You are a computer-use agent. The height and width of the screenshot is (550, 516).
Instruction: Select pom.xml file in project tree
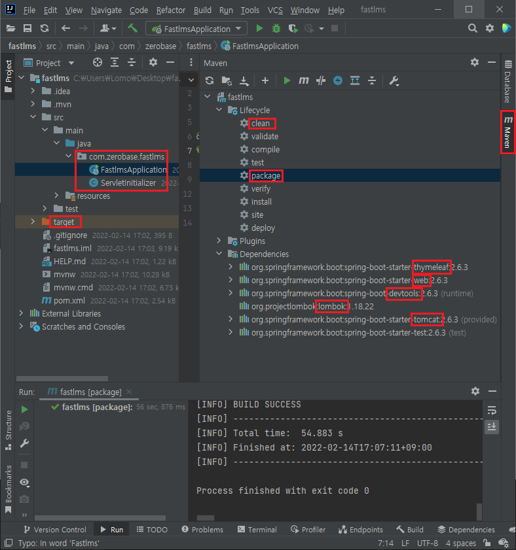[69, 301]
